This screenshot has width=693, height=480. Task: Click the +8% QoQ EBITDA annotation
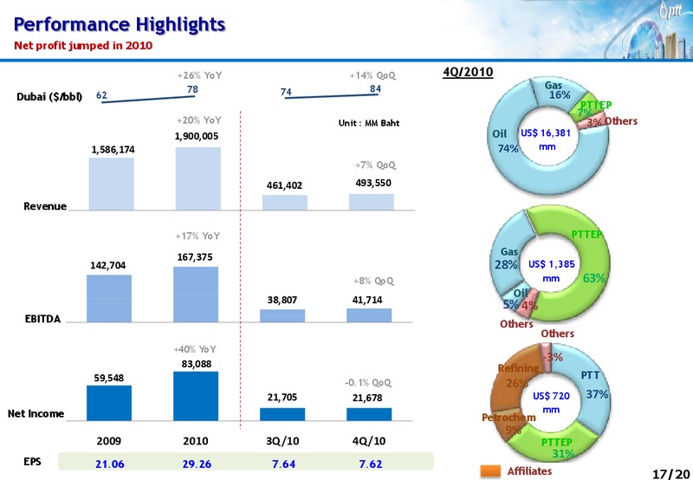(374, 281)
